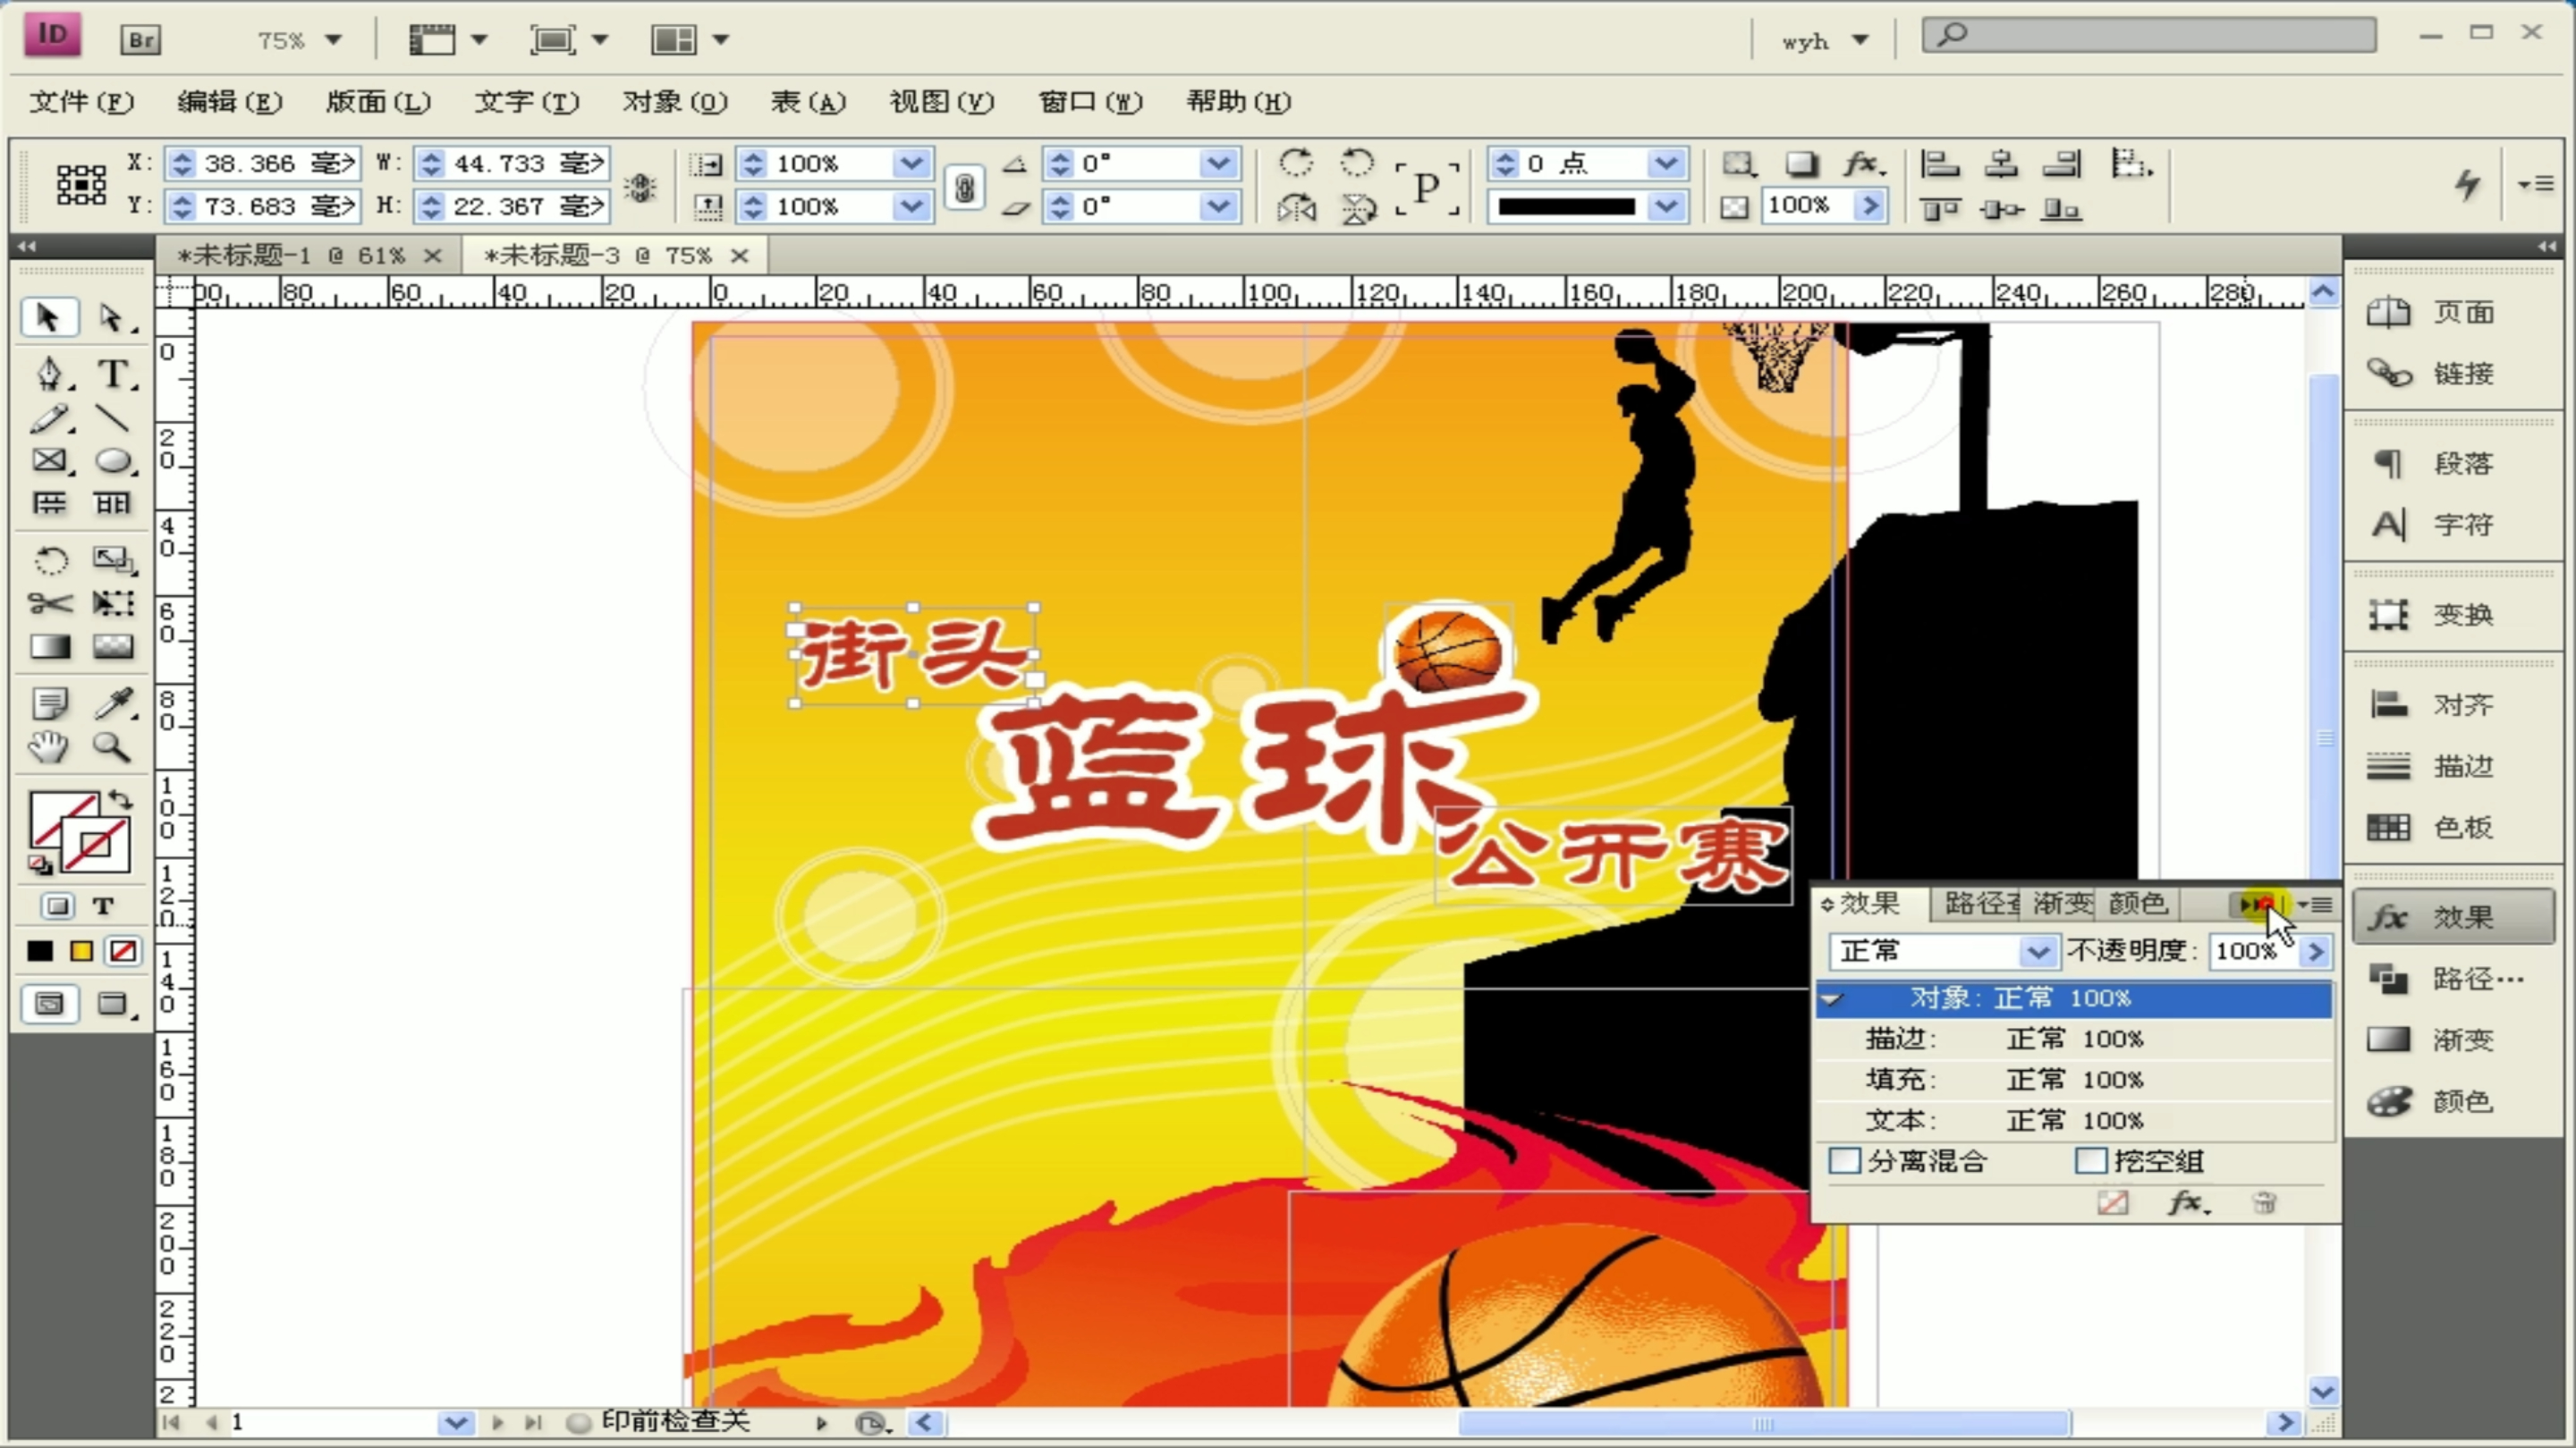Select the Pencil tool
The image size is (2576, 1448).
[x=48, y=417]
